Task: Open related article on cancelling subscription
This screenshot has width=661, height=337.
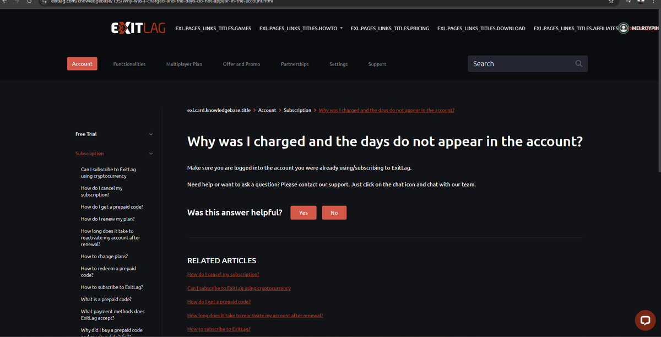Action: coord(223,274)
